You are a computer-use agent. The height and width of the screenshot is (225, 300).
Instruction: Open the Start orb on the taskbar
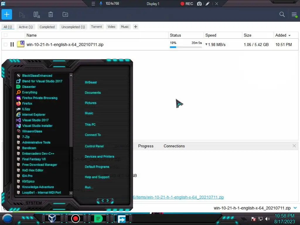pos(8,219)
